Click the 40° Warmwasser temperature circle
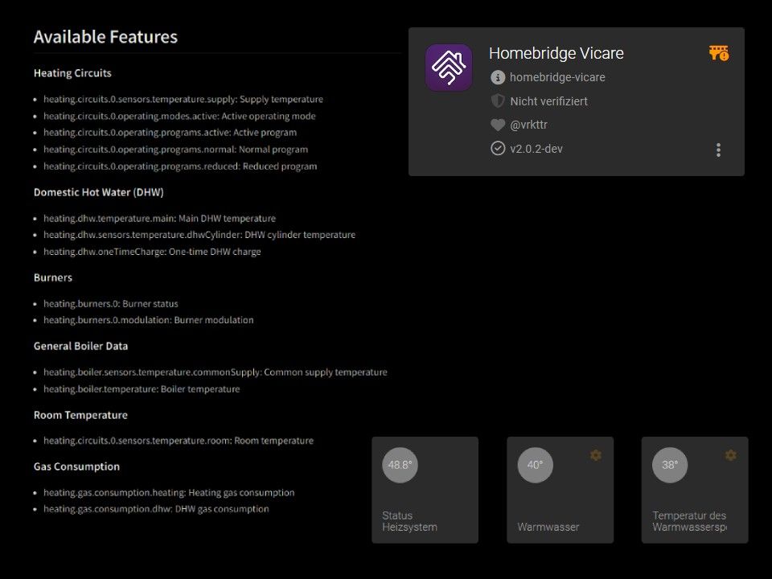Image resolution: width=772 pixels, height=579 pixels. point(535,465)
